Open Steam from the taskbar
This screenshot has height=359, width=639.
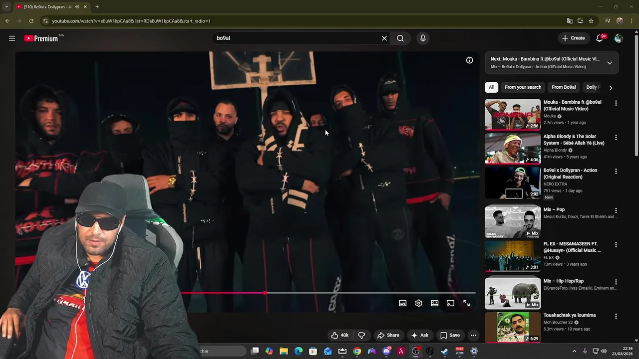(x=445, y=351)
